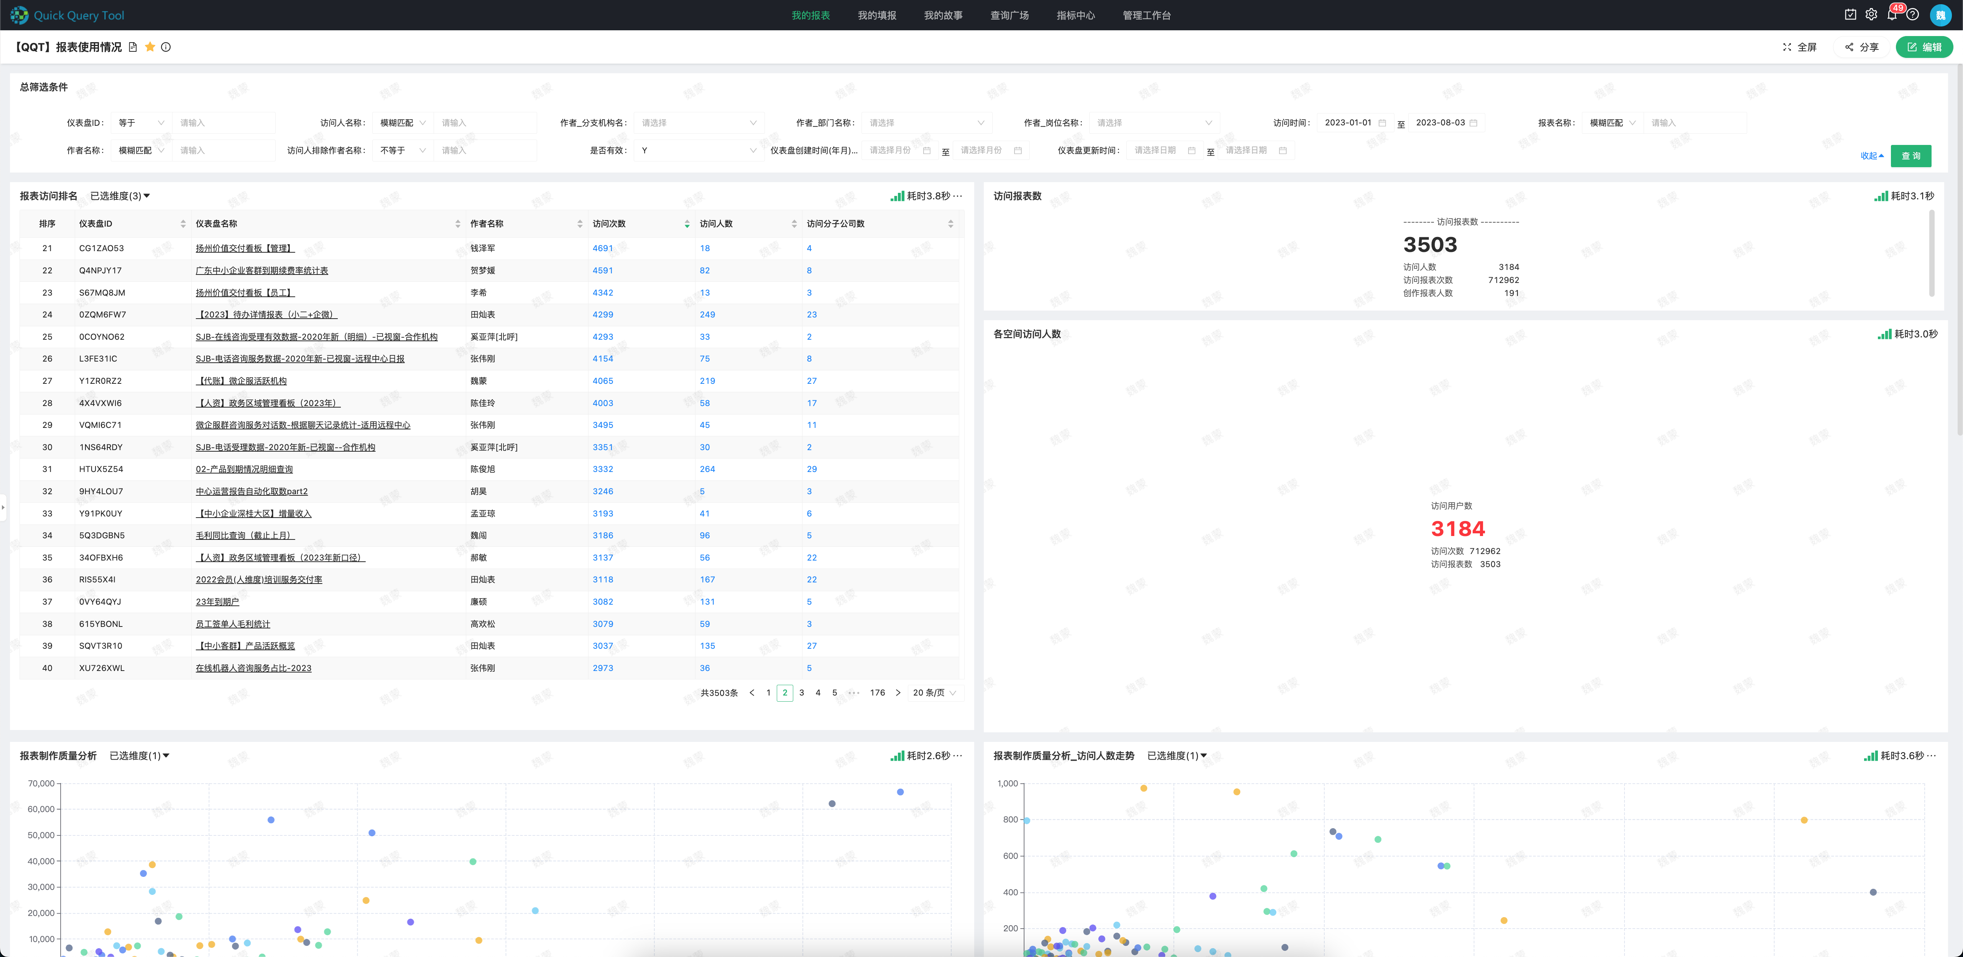Open 仪表盘创建时间 start month picker

900,151
